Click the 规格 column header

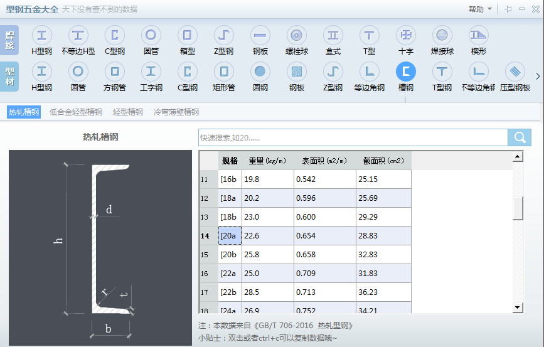230,161
